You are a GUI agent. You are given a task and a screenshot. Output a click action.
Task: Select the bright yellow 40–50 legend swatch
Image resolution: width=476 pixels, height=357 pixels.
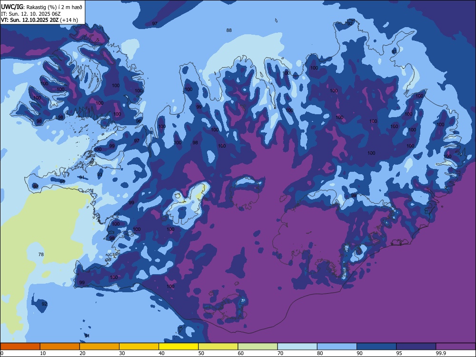click(178, 347)
